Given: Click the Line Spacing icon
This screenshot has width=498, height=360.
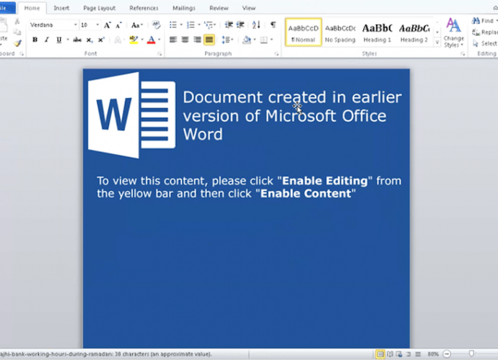Looking at the screenshot, I should (226, 40).
